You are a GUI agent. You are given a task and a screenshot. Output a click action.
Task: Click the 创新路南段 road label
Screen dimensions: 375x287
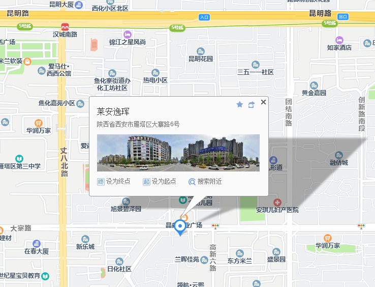click(x=362, y=114)
